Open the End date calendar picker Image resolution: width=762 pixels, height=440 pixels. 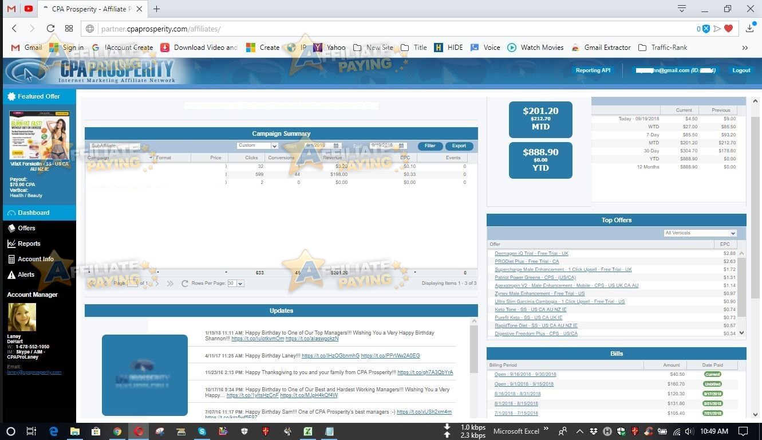point(401,146)
